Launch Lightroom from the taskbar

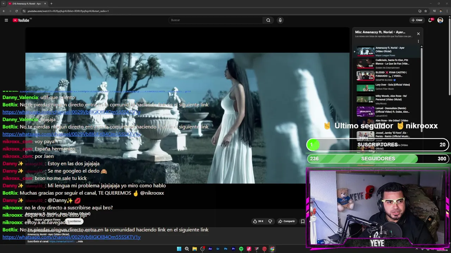pos(218,249)
